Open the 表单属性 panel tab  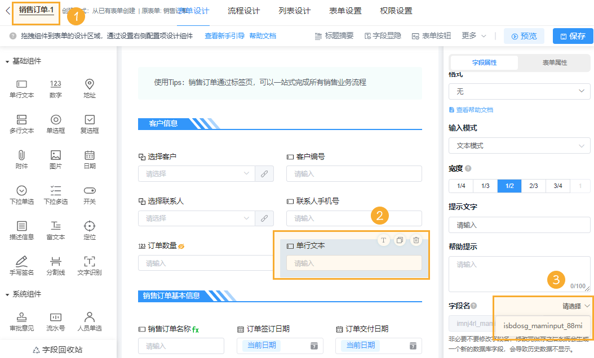(555, 62)
